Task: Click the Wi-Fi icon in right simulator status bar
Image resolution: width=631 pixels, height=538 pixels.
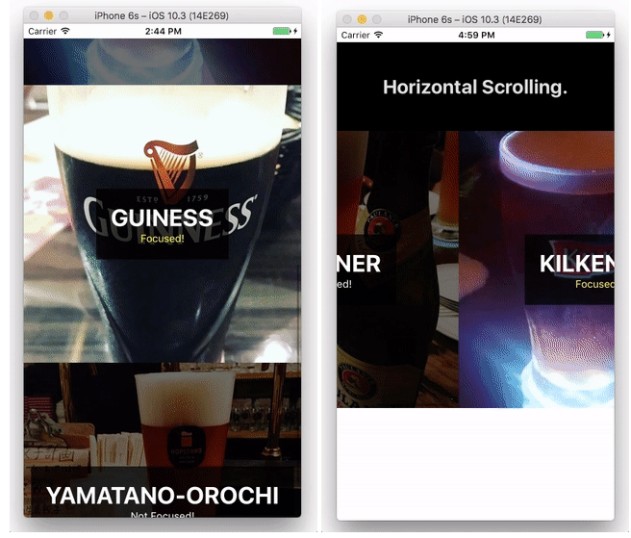Action: pos(378,35)
